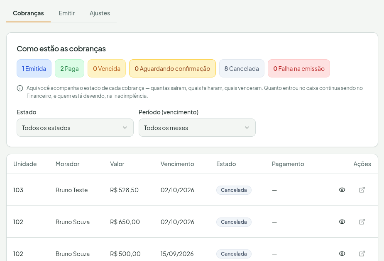
Task: Click the value R$ 500,00
Action: [x=125, y=254]
